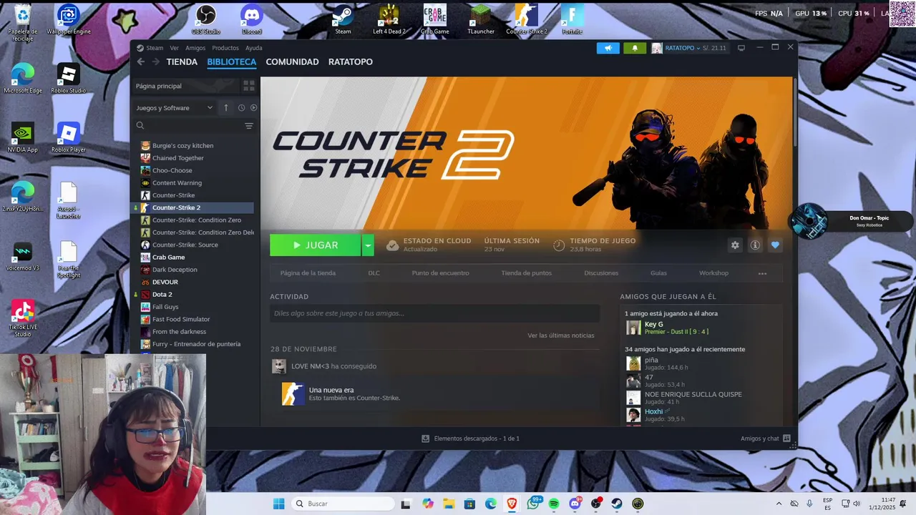Open the Productos menu
Viewport: 916px width, 515px height.
pos(225,48)
